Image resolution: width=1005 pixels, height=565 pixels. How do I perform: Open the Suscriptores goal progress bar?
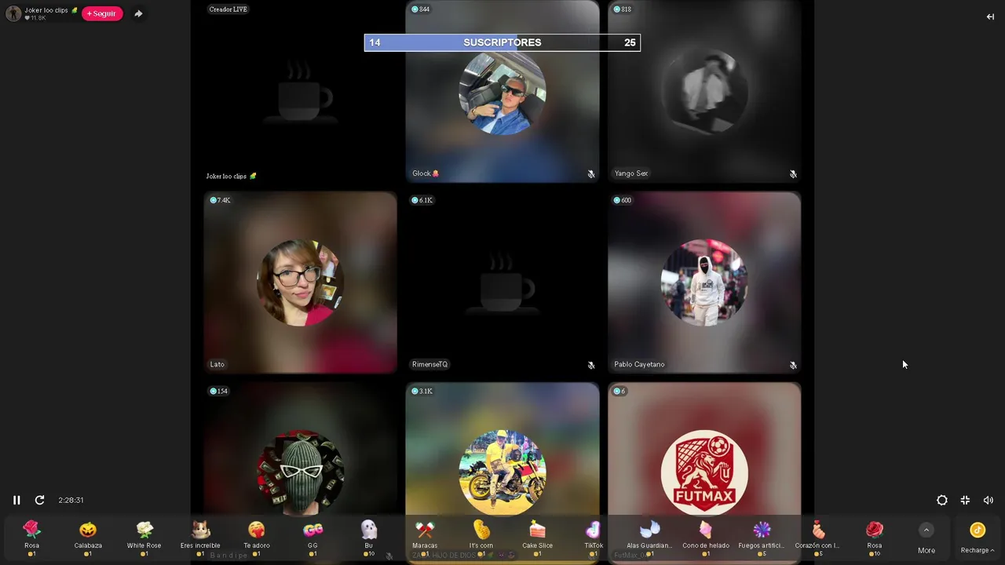[502, 42]
